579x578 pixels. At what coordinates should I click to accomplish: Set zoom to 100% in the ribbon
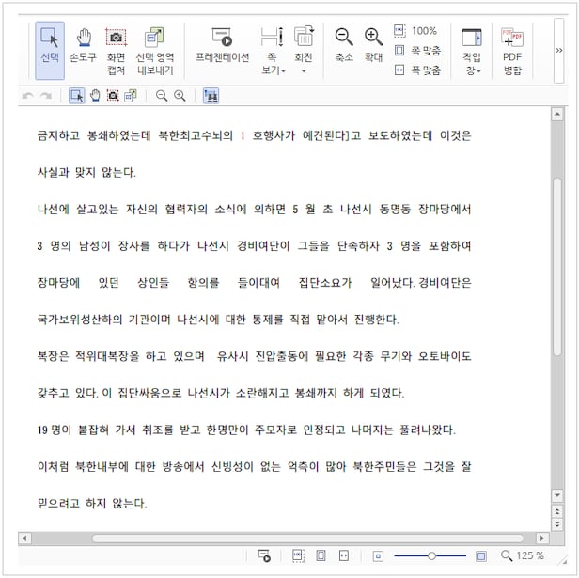pyautogui.click(x=415, y=31)
